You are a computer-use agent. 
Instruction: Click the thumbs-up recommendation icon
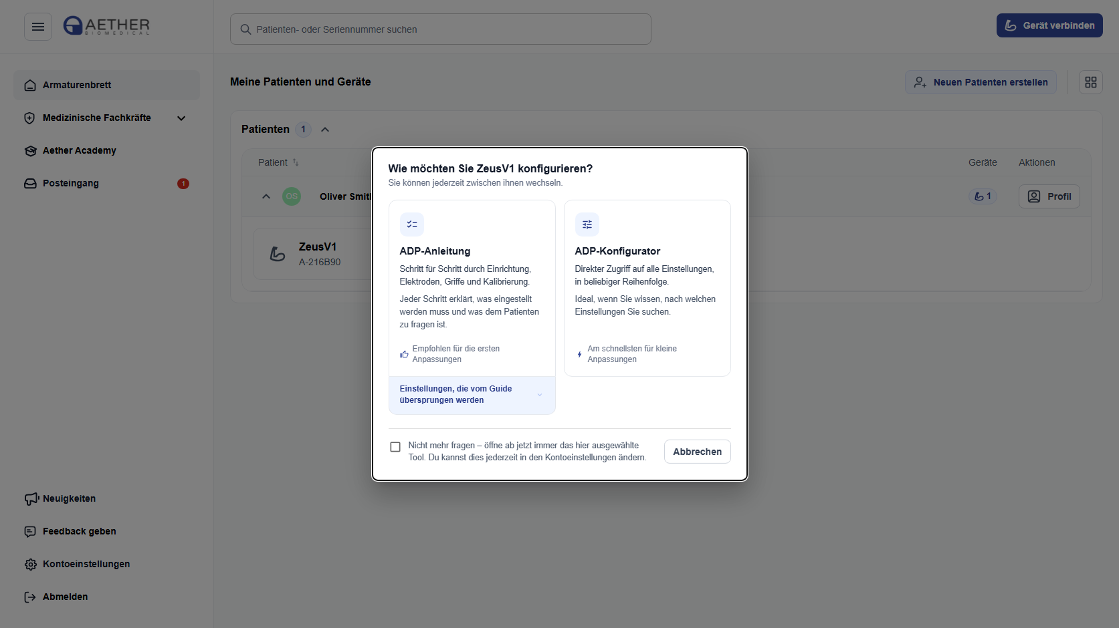click(x=404, y=354)
